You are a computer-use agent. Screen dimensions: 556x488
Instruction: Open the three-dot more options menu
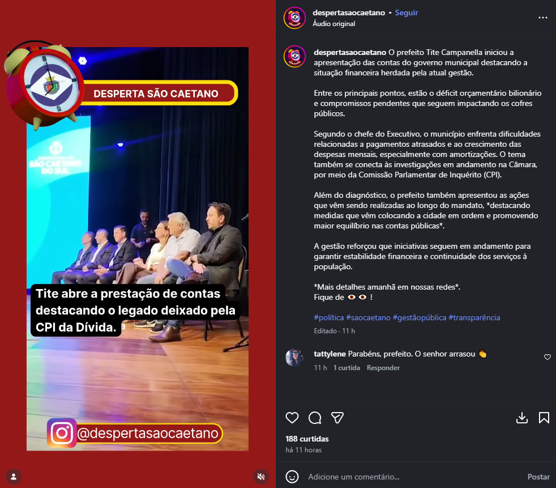coord(542,18)
